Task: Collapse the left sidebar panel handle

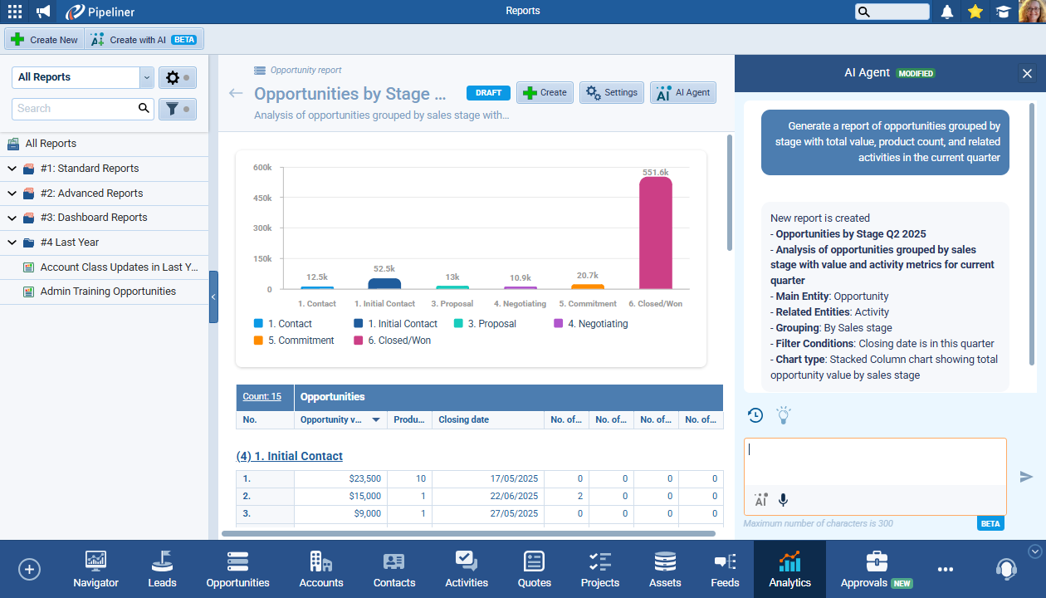Action: coord(213,297)
